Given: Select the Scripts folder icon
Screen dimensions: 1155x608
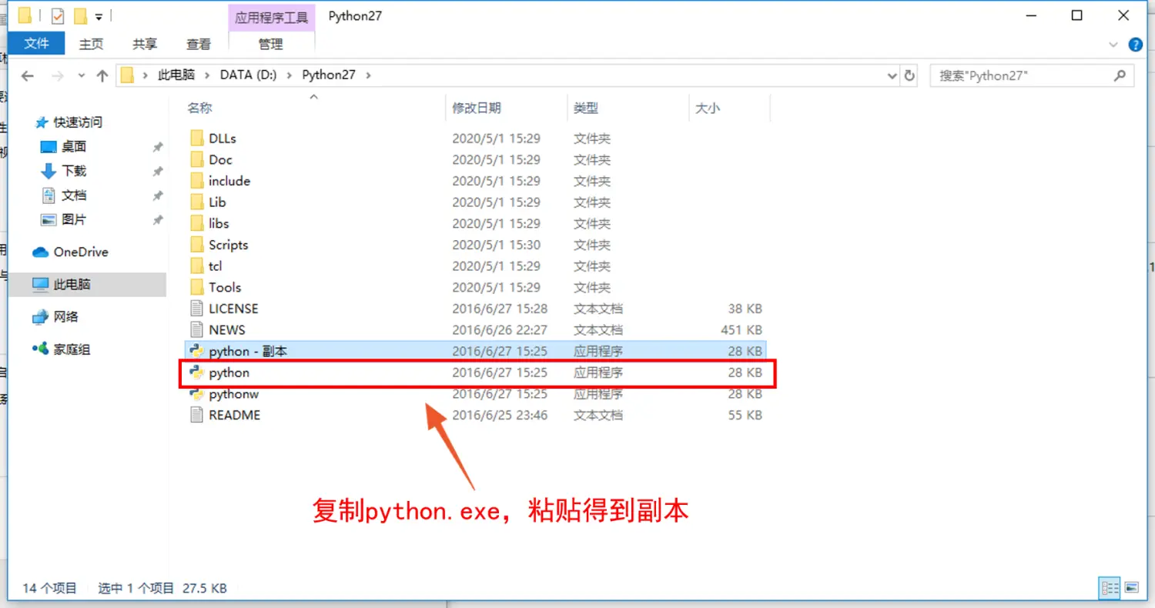Looking at the screenshot, I should tap(197, 245).
